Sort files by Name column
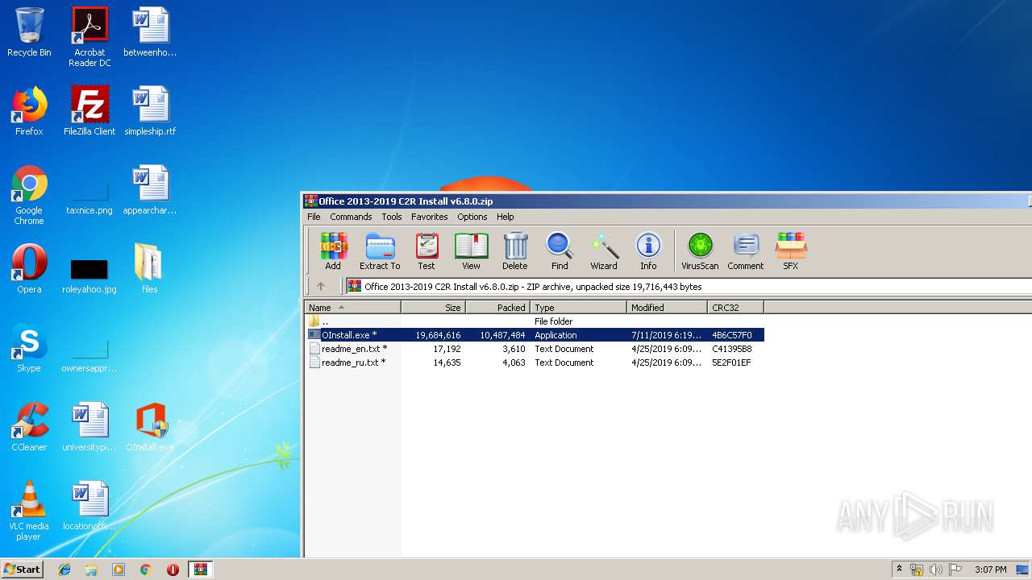The image size is (1032, 580). [353, 307]
